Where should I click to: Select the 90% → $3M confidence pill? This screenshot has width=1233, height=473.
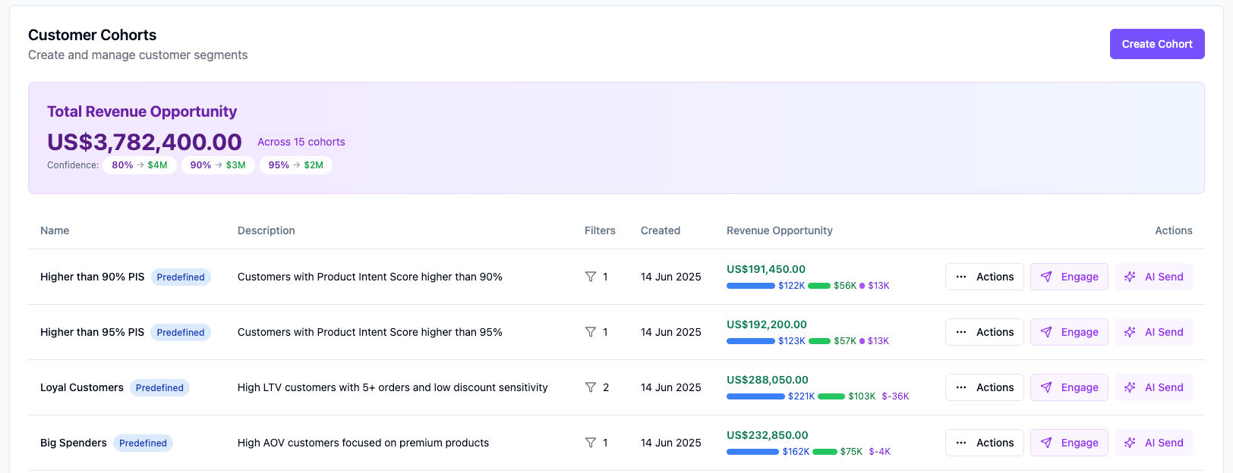pos(218,165)
